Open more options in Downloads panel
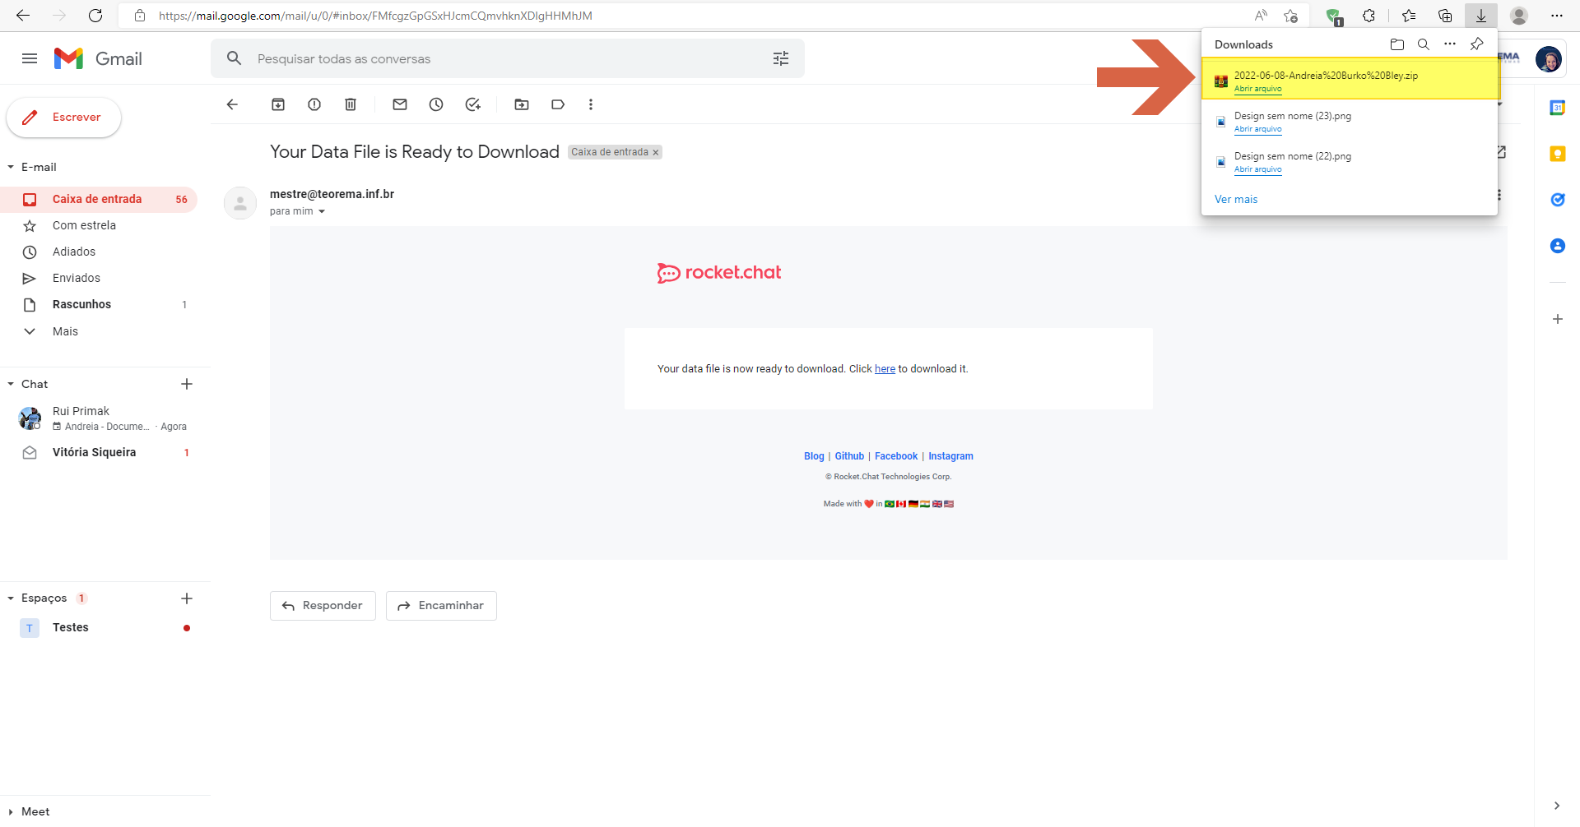The width and height of the screenshot is (1580, 827). pos(1450,44)
